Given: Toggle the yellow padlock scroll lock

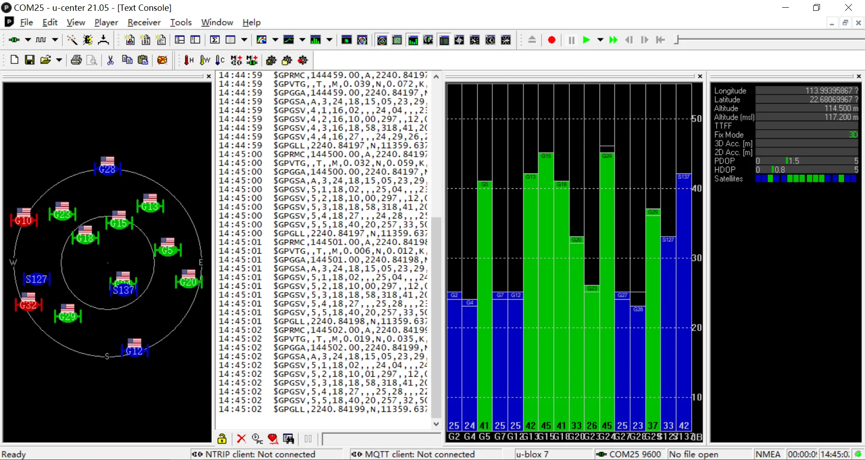Looking at the screenshot, I should (x=222, y=438).
